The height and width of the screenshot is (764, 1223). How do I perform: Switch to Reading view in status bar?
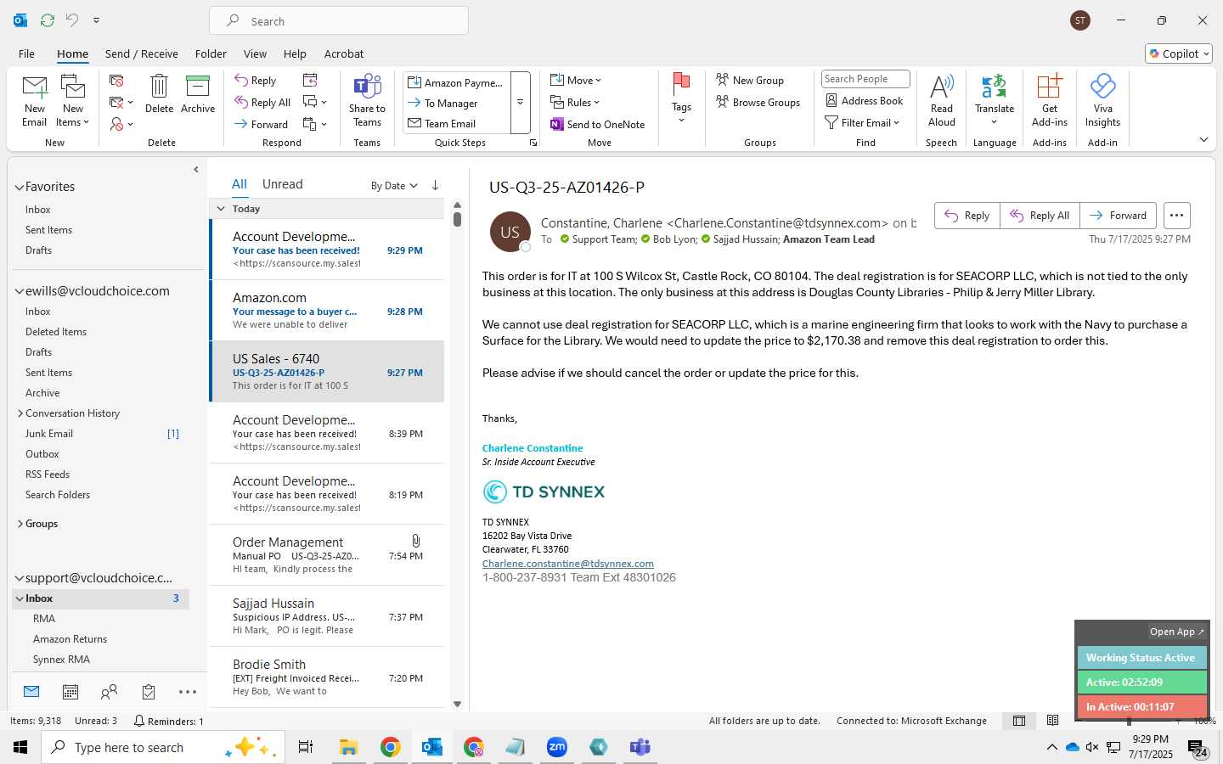1053,721
